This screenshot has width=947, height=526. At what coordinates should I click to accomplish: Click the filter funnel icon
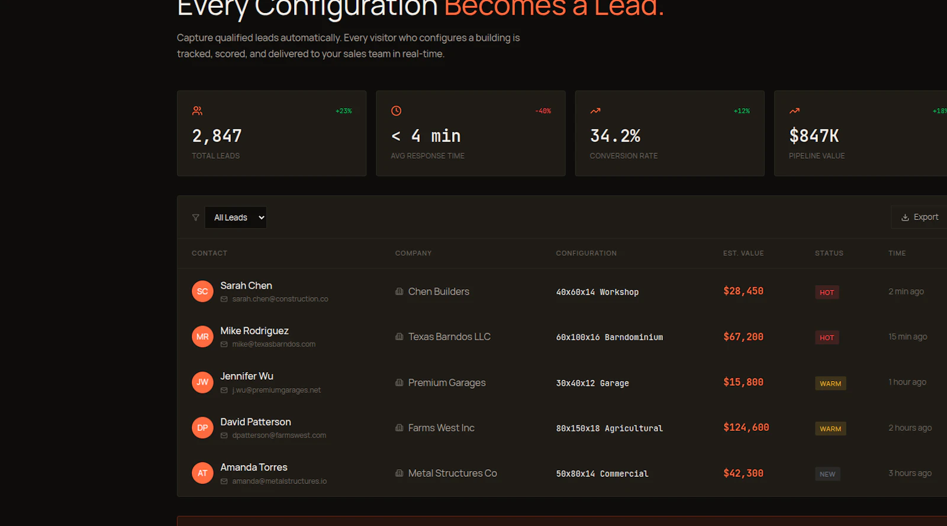[x=195, y=218]
